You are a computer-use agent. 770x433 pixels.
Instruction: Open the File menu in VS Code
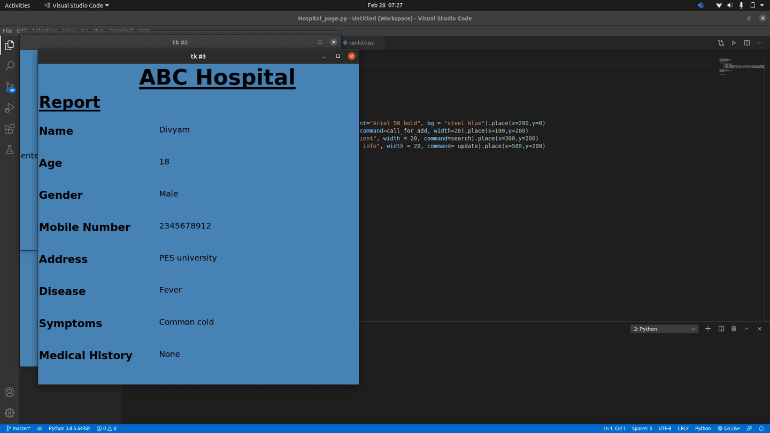click(7, 31)
